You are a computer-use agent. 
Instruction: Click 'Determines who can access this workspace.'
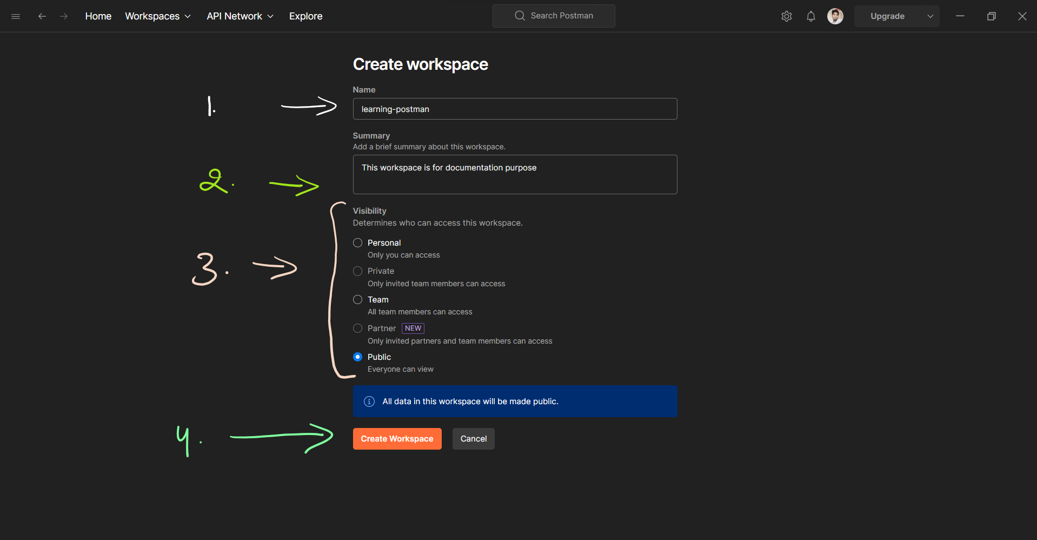click(x=438, y=223)
